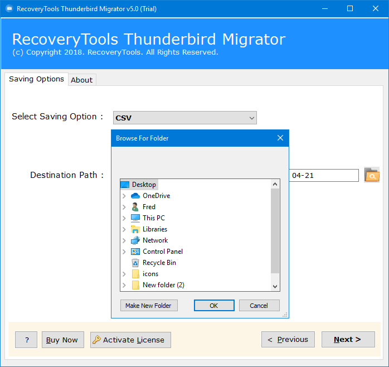The image size is (389, 367).
Task: Expand the This PC tree node
Action: click(124, 218)
